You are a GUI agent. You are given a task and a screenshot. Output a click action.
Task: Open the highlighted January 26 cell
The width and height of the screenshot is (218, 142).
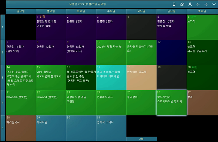pyautogui.click(x=171, y=103)
